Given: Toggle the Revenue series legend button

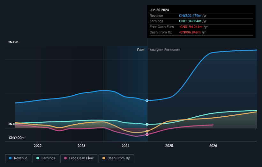Looking at the screenshot, I should 18,158.
